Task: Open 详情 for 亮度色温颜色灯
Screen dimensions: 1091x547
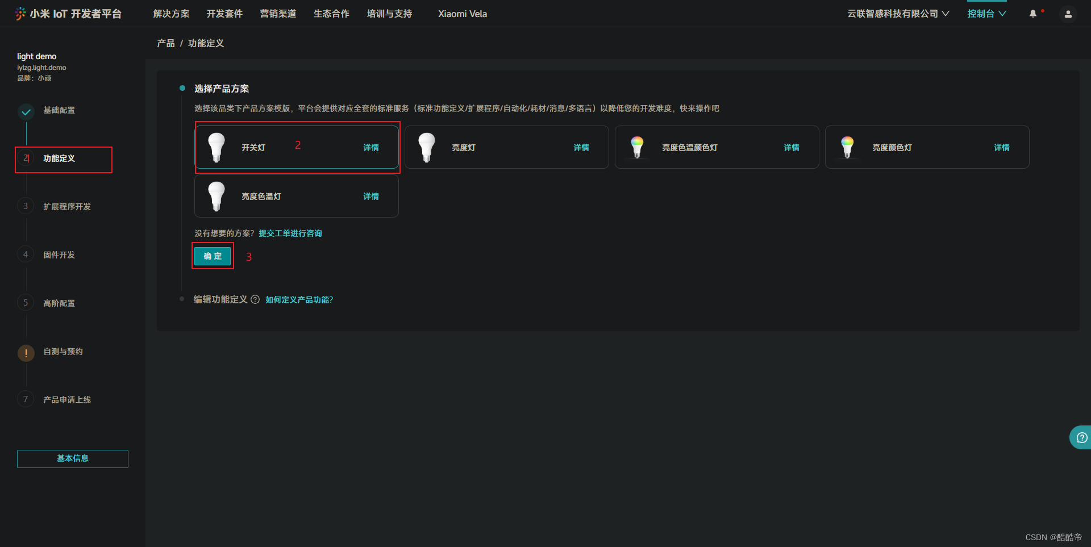Action: [x=792, y=148]
